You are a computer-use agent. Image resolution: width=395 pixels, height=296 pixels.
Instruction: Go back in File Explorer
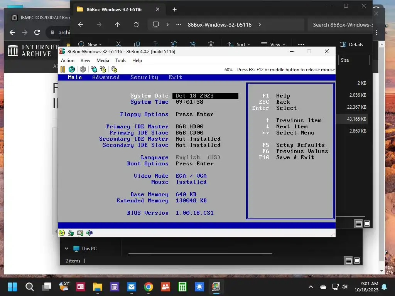81,25
